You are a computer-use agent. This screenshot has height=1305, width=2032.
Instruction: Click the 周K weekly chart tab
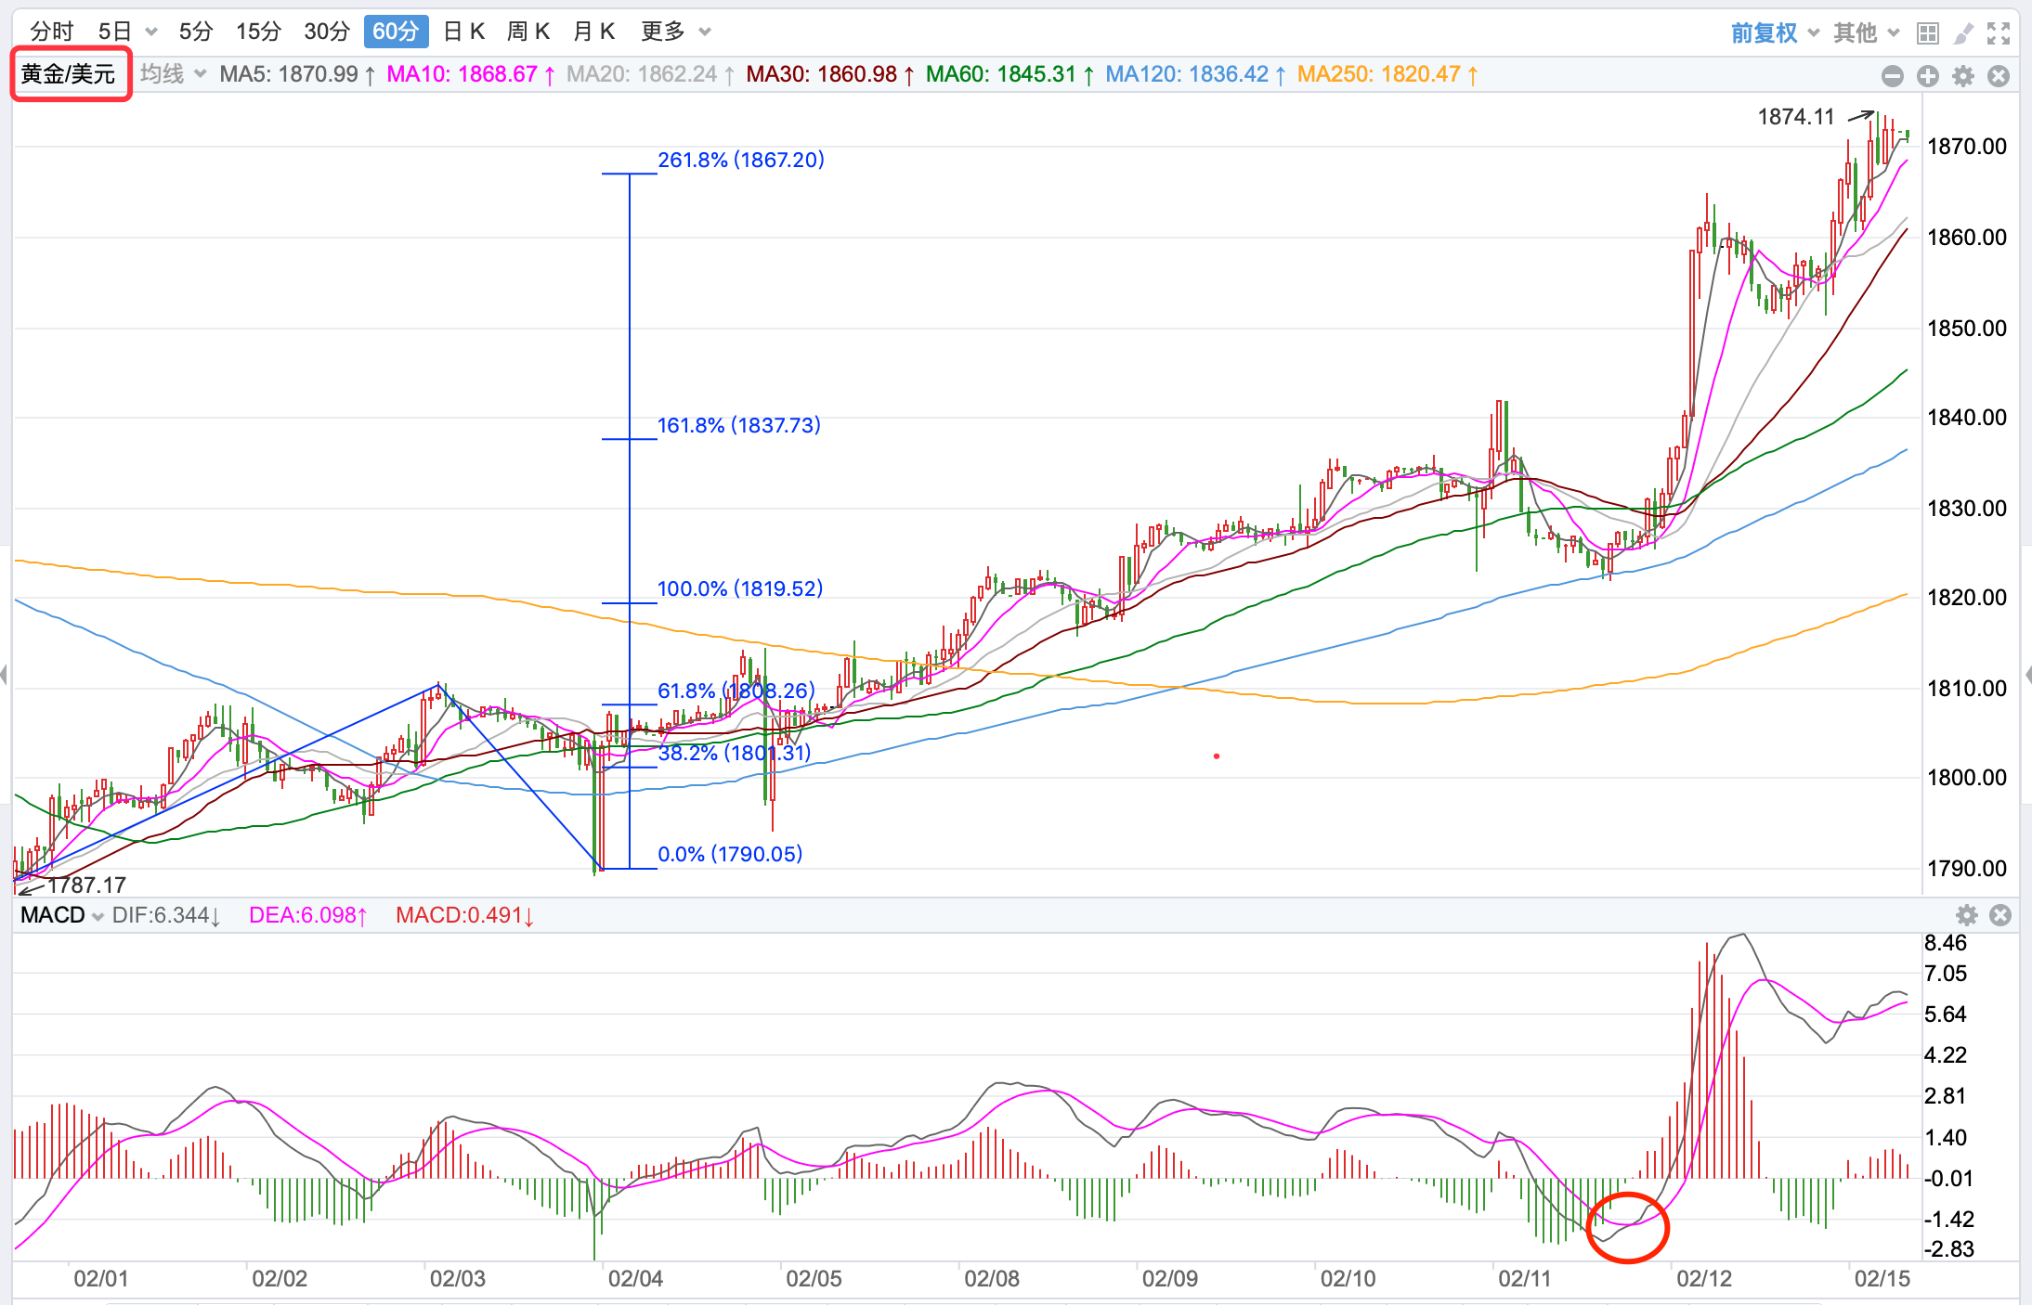pyautogui.click(x=528, y=32)
